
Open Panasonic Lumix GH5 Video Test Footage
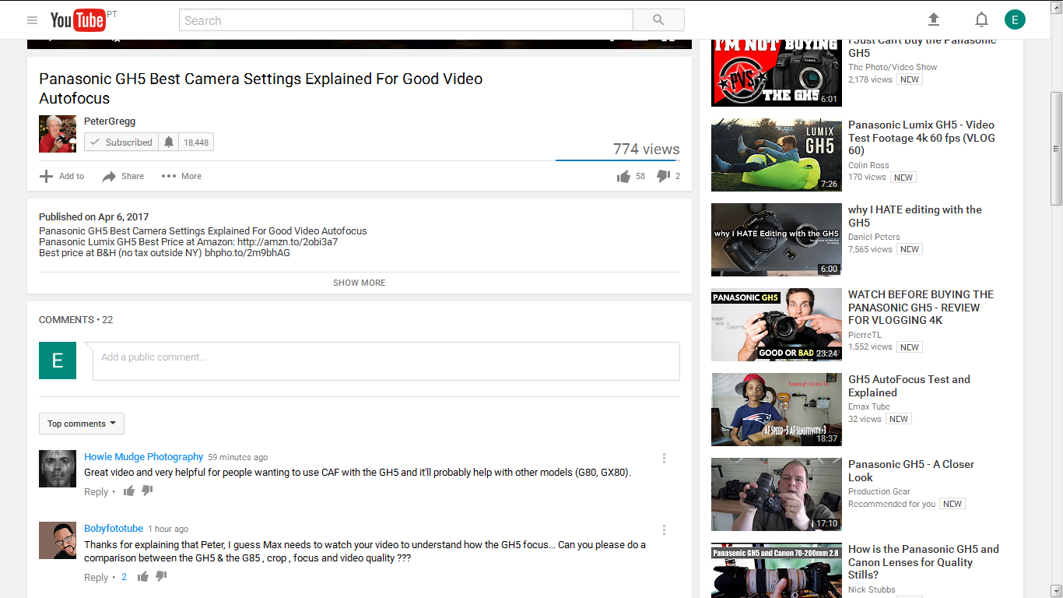pos(921,138)
